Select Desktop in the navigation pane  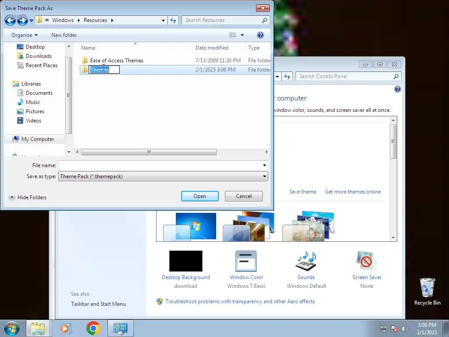(31, 47)
